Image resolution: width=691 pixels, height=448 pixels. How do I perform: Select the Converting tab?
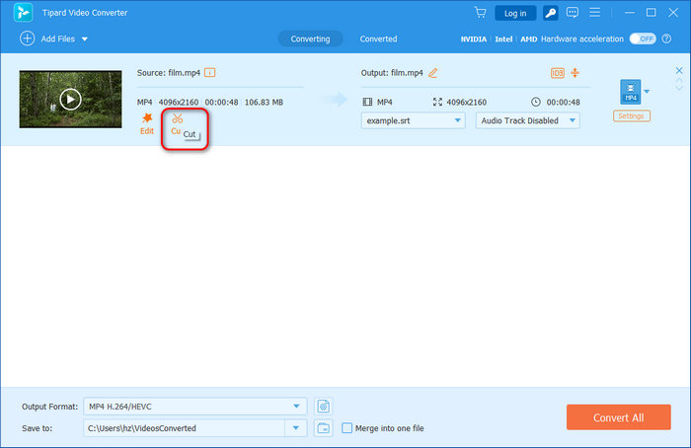point(310,38)
